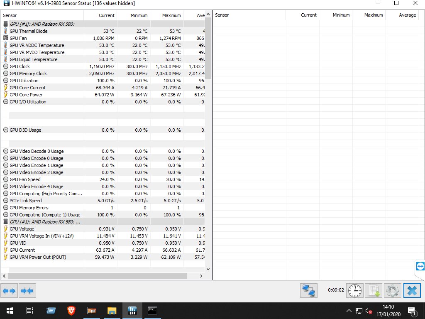Open the muted volume tray icon

coord(369,311)
